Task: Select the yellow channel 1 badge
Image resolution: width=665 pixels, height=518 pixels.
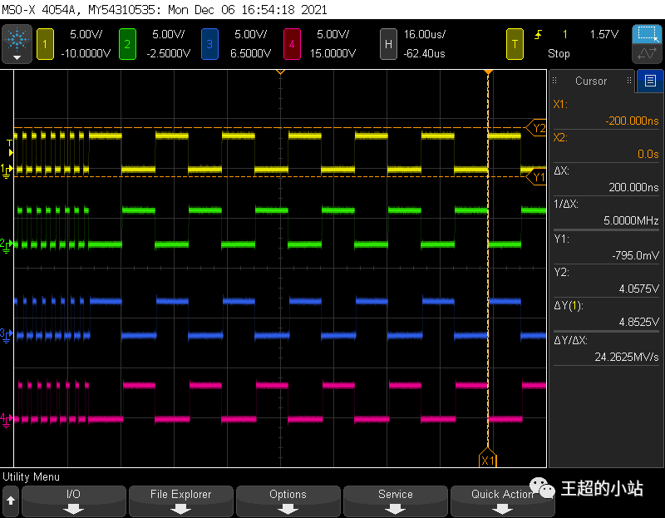Action: pyautogui.click(x=45, y=44)
